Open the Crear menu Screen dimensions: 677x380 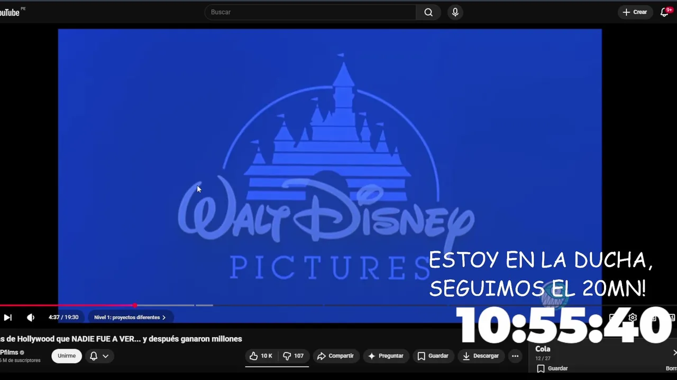[635, 12]
